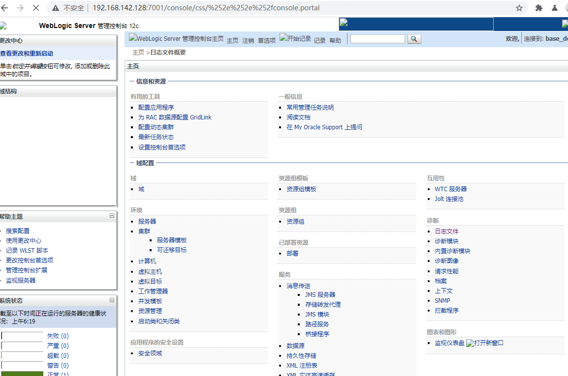Open the JMS 服务器 link
Image resolution: width=568 pixels, height=376 pixels.
[320, 295]
